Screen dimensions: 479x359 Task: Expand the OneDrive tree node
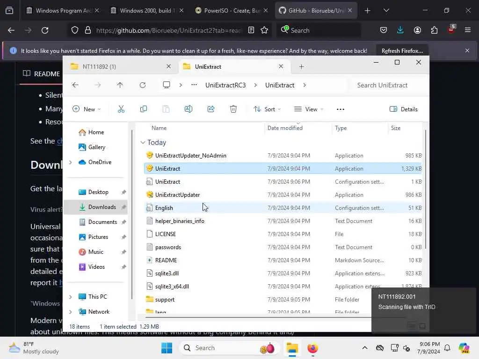pyautogui.click(x=71, y=162)
